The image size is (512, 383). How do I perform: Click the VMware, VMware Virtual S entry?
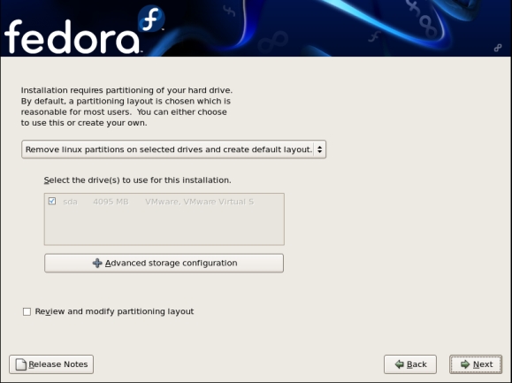click(199, 202)
